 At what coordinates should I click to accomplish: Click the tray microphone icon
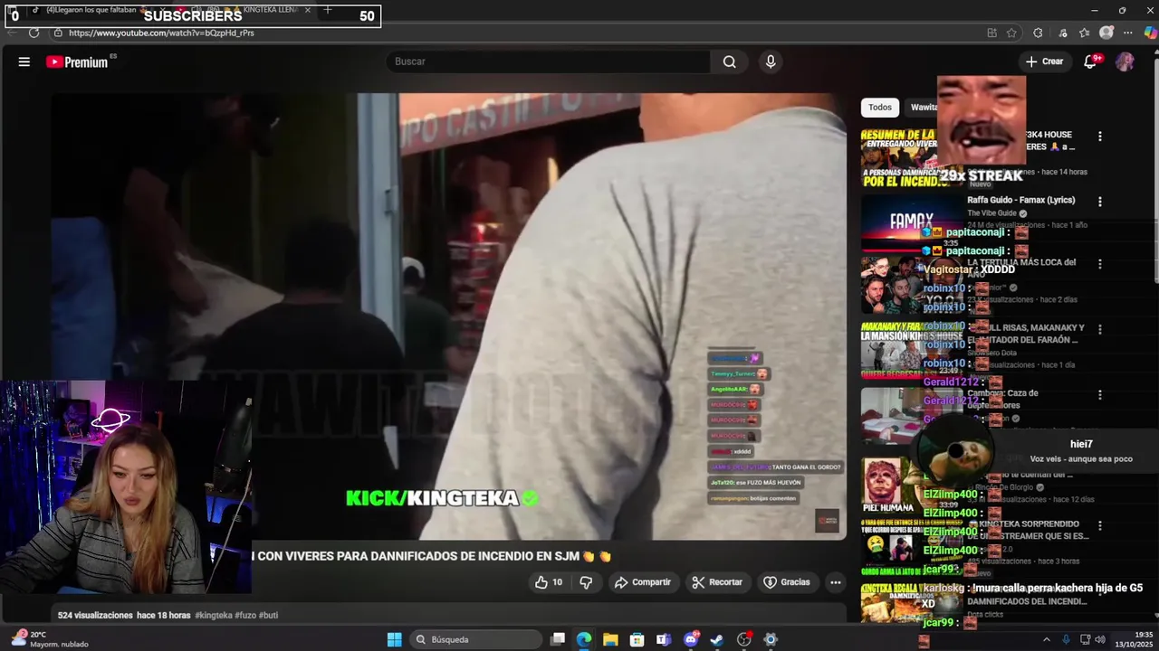1066,639
